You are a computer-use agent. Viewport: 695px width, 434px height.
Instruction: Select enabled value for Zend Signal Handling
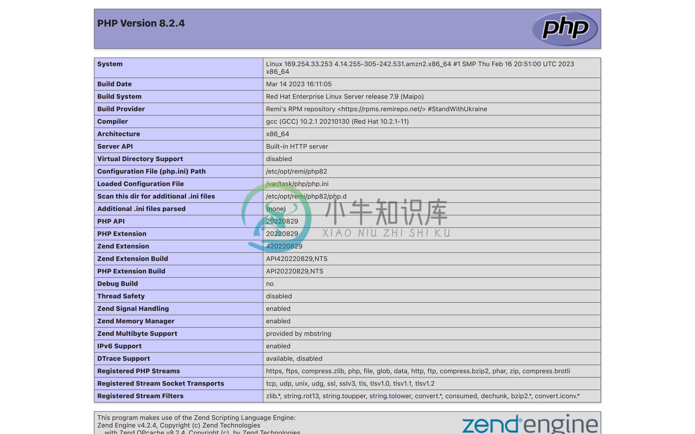(x=278, y=309)
